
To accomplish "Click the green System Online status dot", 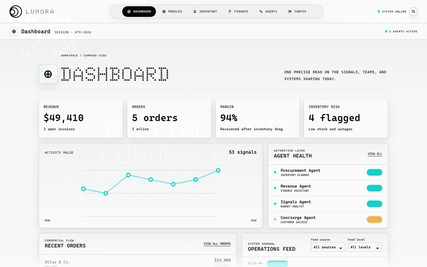I will coord(379,11).
